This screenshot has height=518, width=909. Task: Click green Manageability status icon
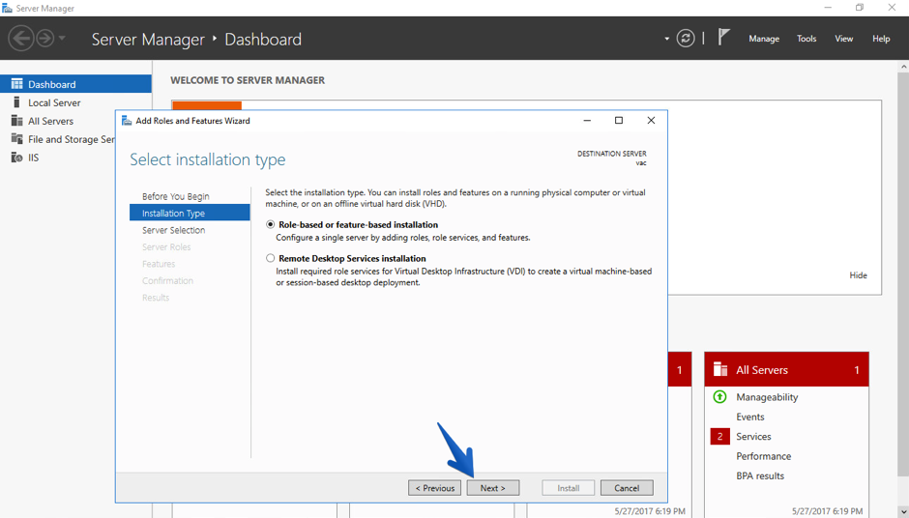tap(719, 397)
